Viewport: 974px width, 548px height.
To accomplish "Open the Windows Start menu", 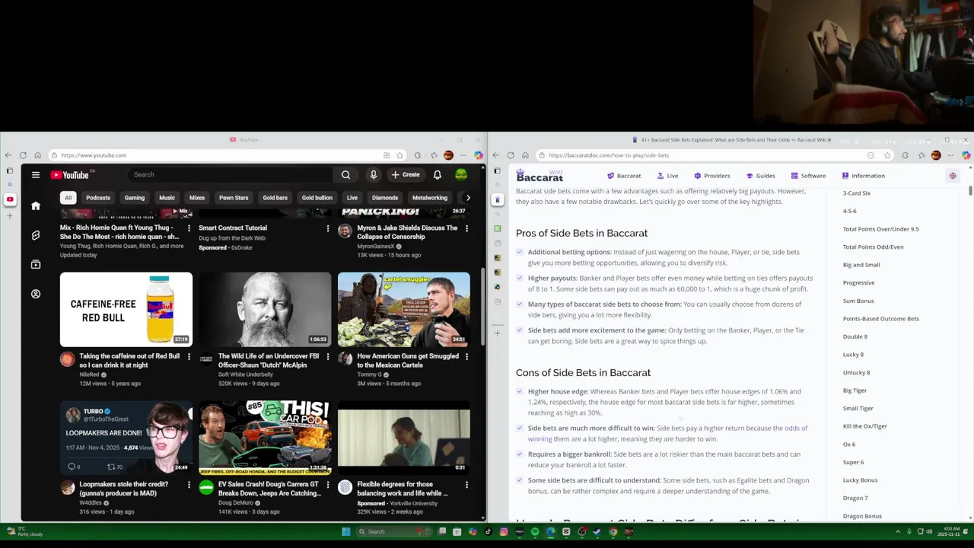I will point(345,532).
